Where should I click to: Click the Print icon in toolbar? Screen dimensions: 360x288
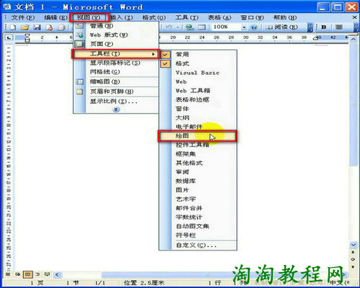tap(62, 27)
